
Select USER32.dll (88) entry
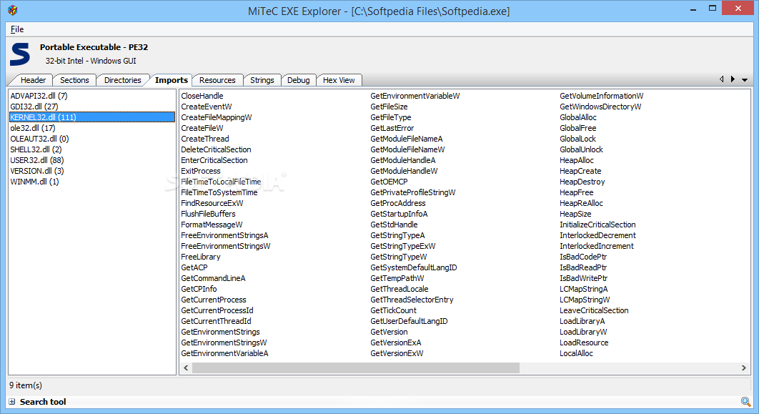(x=37, y=160)
